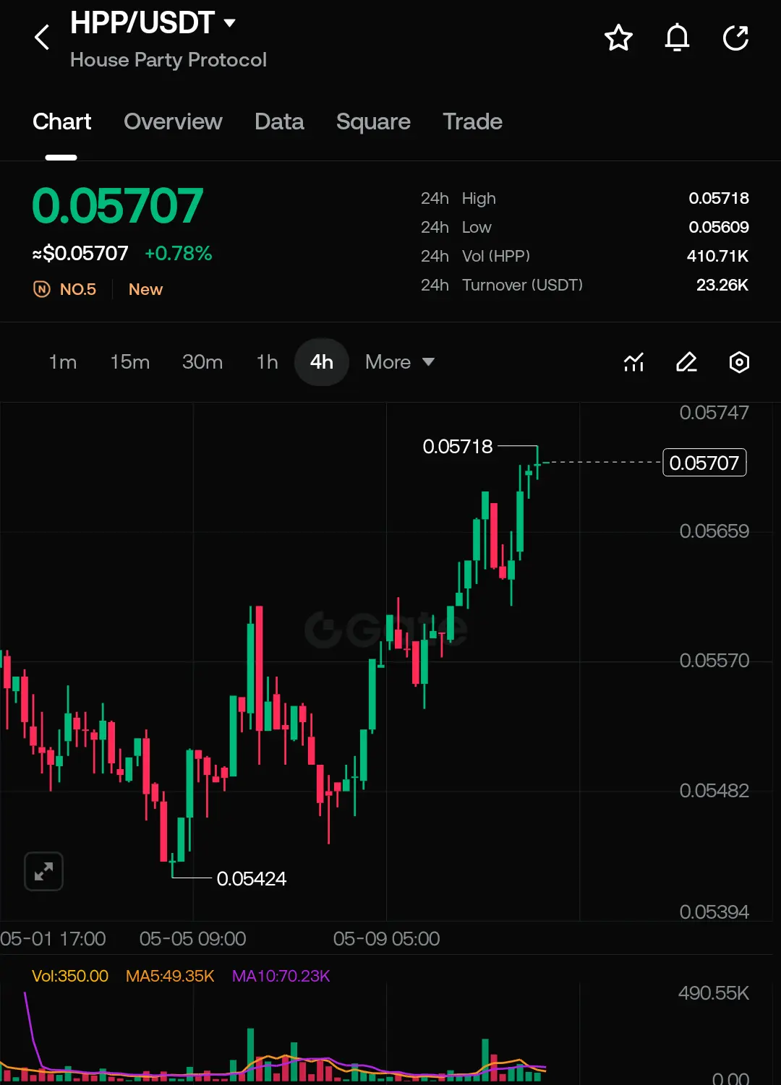
Task: Go back with the left arrow
Action: click(x=42, y=38)
